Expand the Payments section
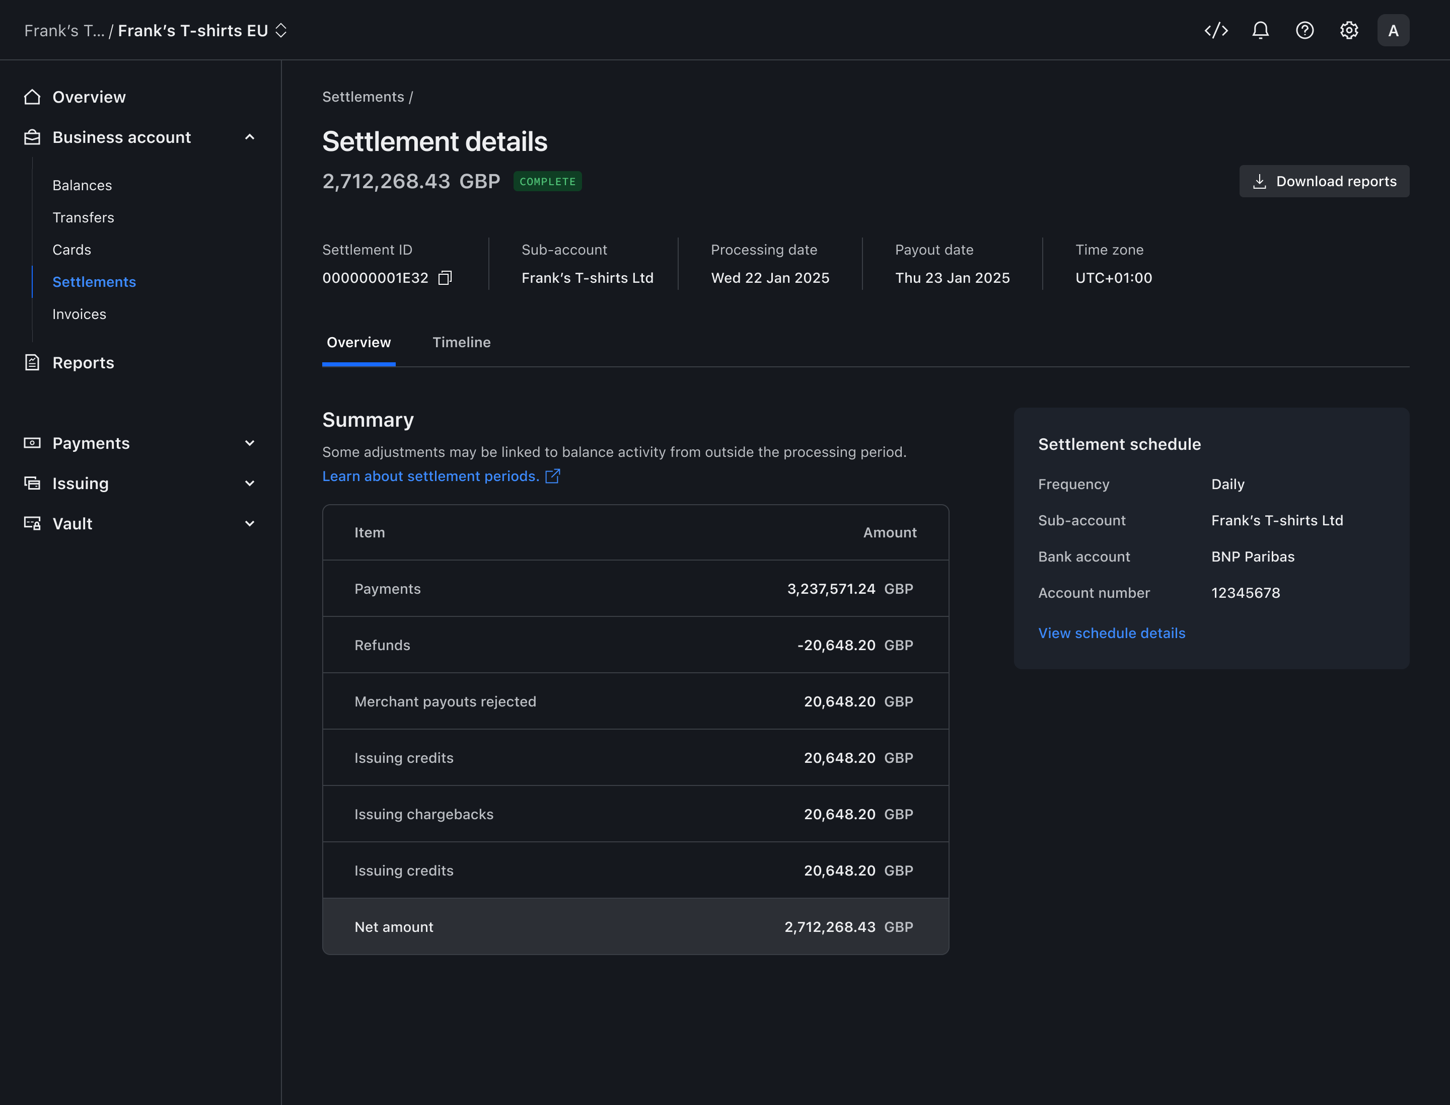Viewport: 1450px width, 1105px height. tap(249, 443)
